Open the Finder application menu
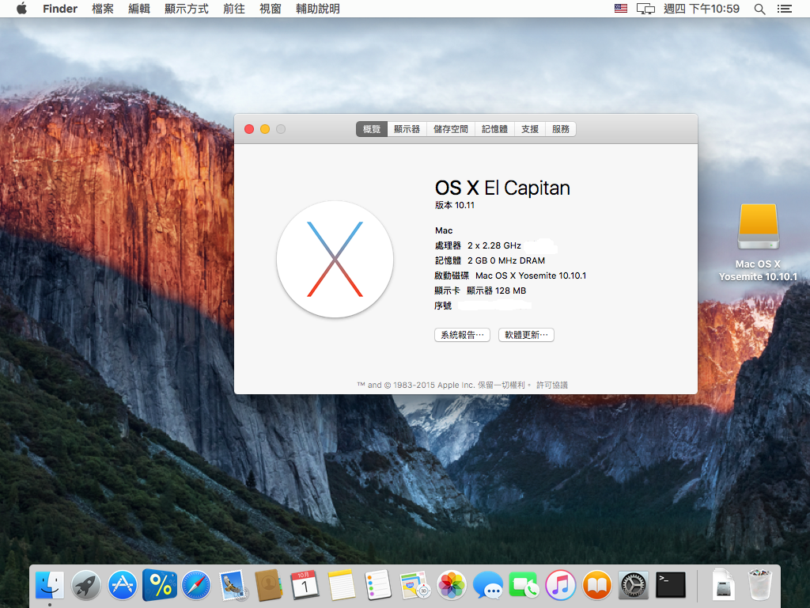This screenshot has width=810, height=608. pyautogui.click(x=60, y=9)
